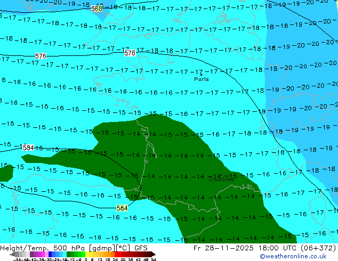Screen dimensions: 338x261
Task: Click the [°C] unit label in title
Action: [123, 248]
